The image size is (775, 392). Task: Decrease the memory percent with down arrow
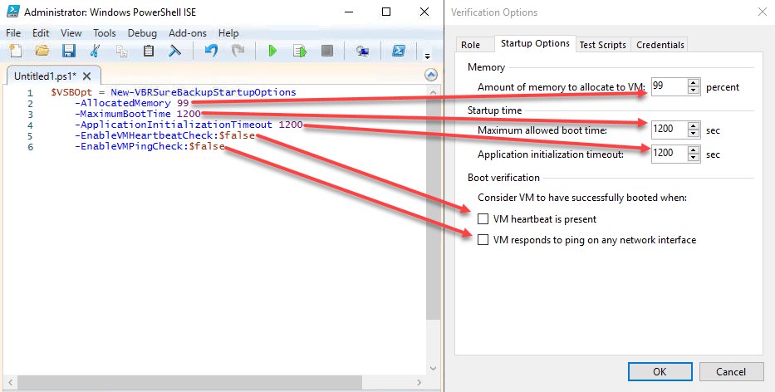[x=694, y=91]
